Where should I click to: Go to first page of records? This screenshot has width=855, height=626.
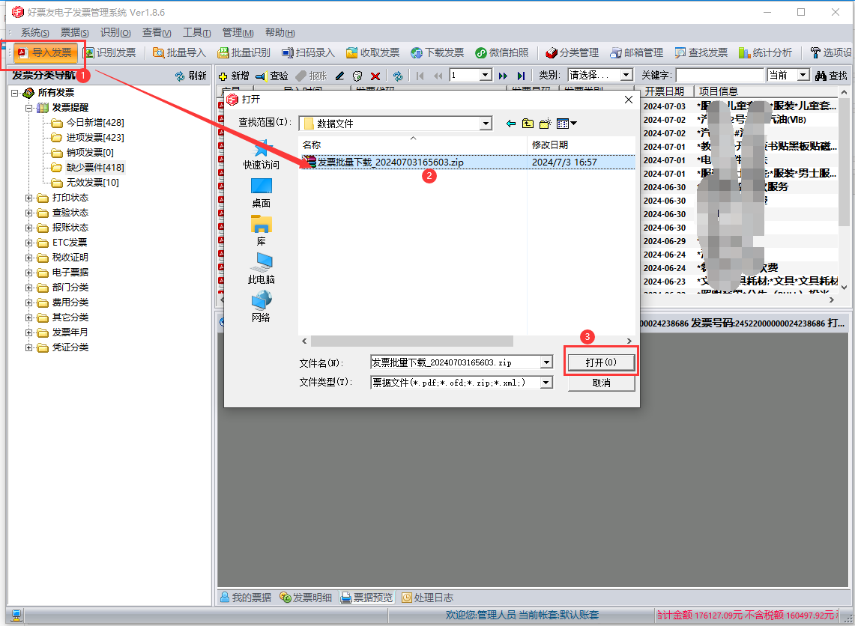pyautogui.click(x=420, y=76)
